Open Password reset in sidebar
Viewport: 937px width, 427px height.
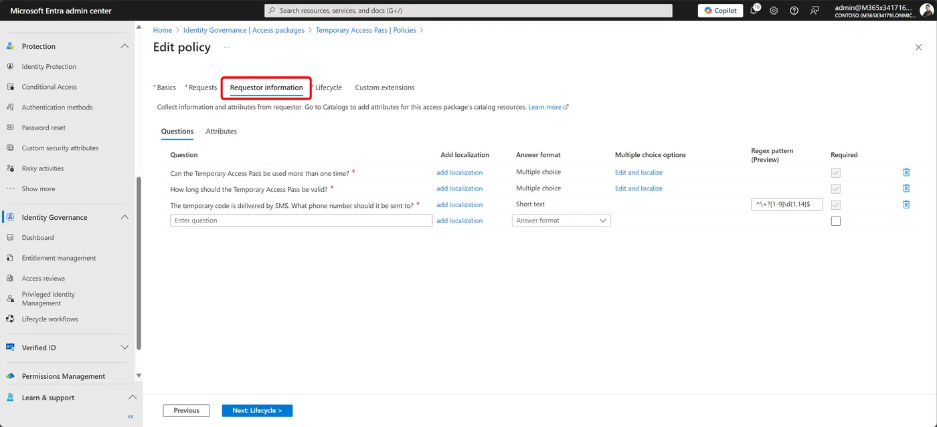click(44, 128)
